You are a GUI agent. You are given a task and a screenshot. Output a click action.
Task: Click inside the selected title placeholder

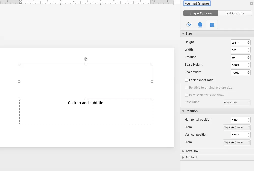click(x=86, y=81)
